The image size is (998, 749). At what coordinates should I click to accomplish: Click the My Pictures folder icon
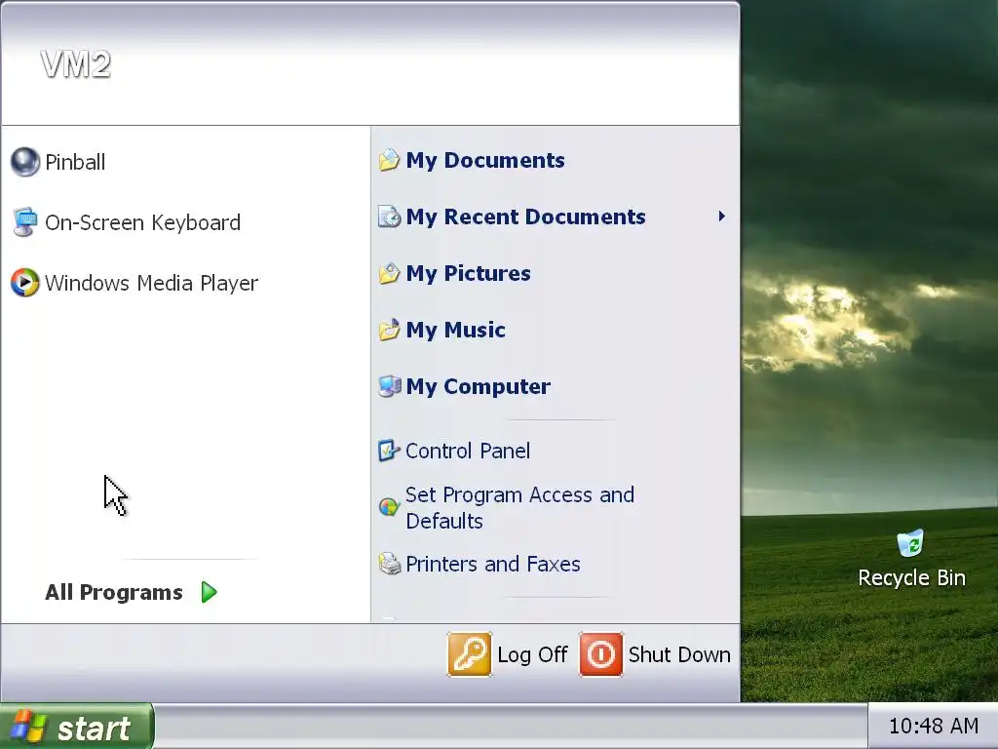click(x=389, y=274)
